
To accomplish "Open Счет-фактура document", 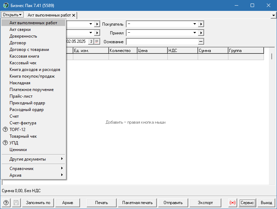I will click(33, 123).
